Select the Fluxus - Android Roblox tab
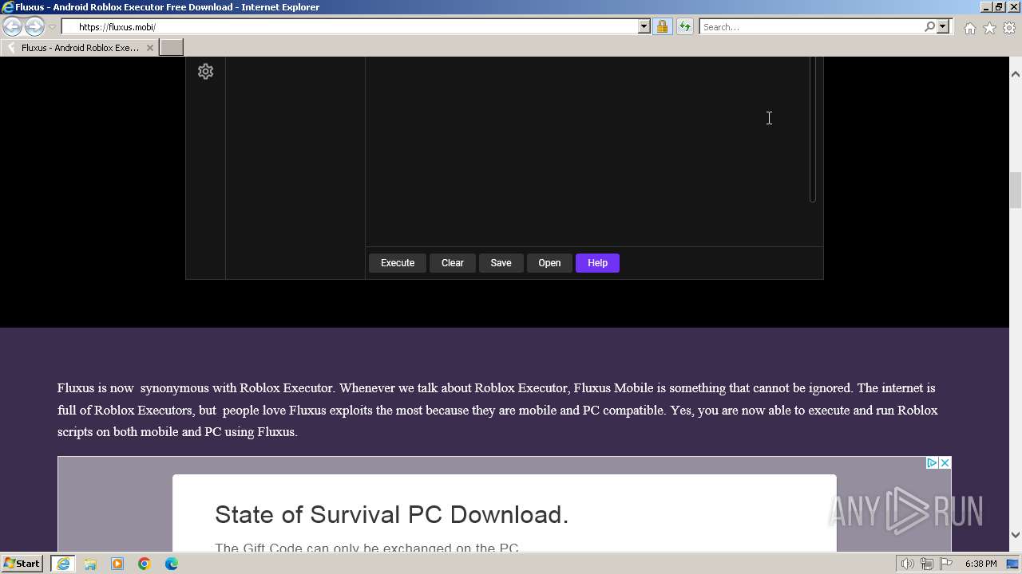 tap(79, 47)
